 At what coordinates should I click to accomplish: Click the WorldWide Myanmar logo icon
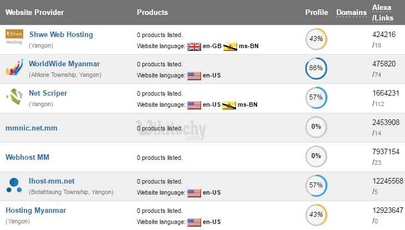(x=14, y=68)
